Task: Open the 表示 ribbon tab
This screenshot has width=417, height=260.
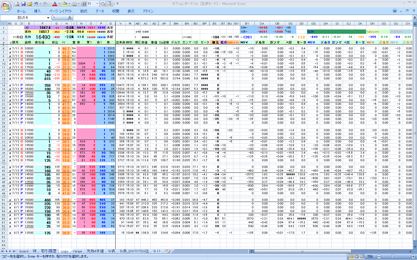Action: pos(131,11)
